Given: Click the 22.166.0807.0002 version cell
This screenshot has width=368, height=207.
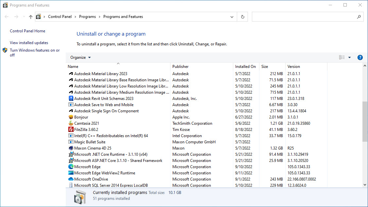Looking at the screenshot, I should click(x=302, y=179).
